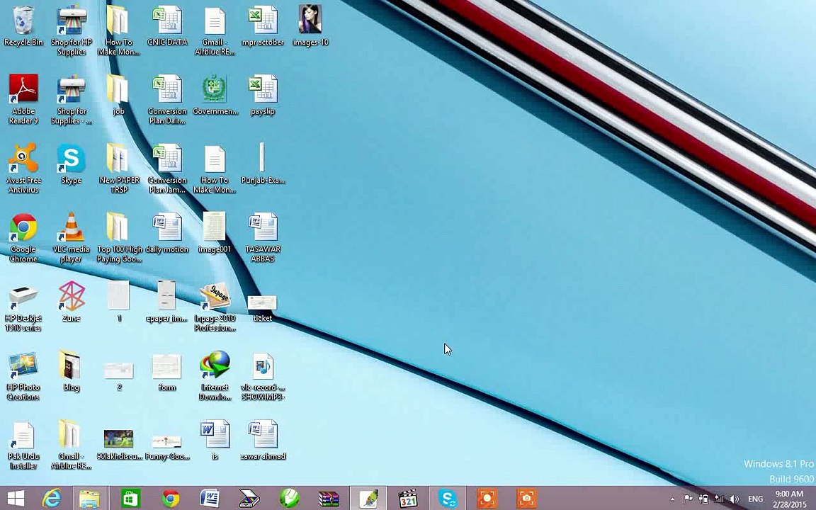Open WinRAR from the taskbar
The image size is (816, 510).
[329, 498]
